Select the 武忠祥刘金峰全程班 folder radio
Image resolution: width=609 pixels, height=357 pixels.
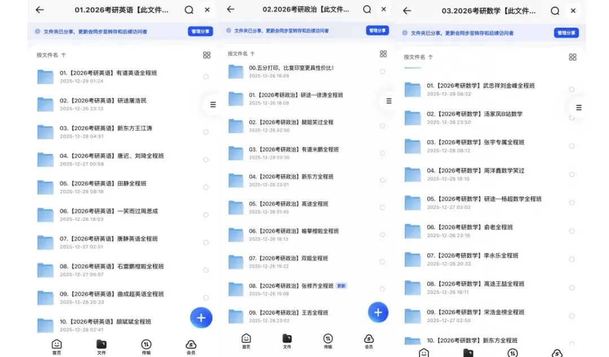coord(572,89)
